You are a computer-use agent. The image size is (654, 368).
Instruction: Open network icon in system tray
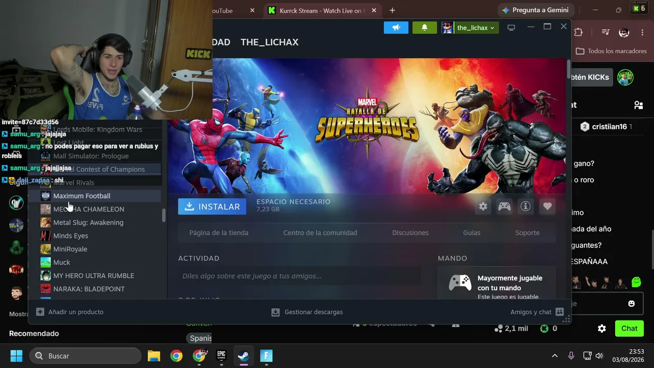tap(587, 356)
